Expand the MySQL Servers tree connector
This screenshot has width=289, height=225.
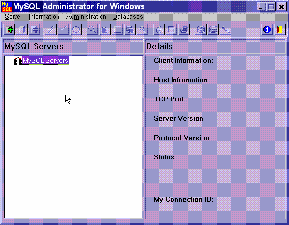[11, 61]
